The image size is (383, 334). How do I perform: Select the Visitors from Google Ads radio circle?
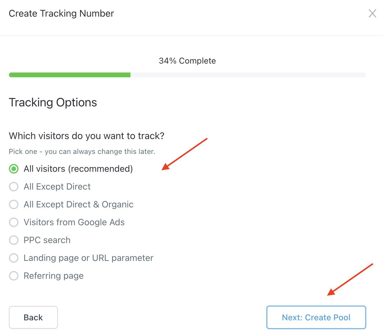coord(14,222)
